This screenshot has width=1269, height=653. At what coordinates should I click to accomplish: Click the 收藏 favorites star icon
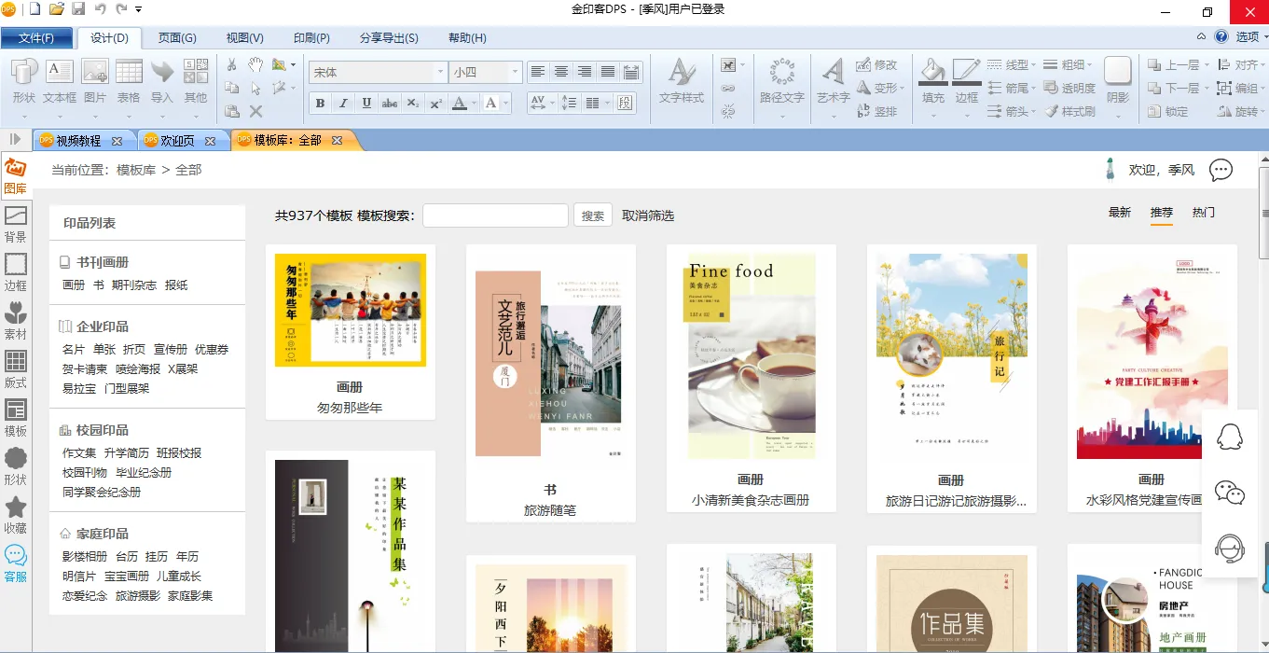click(x=15, y=515)
